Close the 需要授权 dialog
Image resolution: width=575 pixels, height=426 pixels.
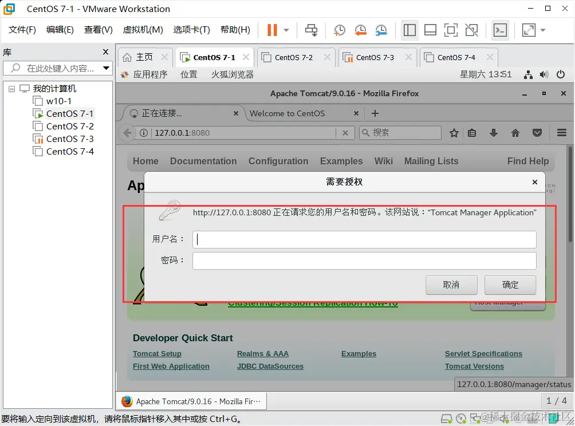pyautogui.click(x=535, y=182)
